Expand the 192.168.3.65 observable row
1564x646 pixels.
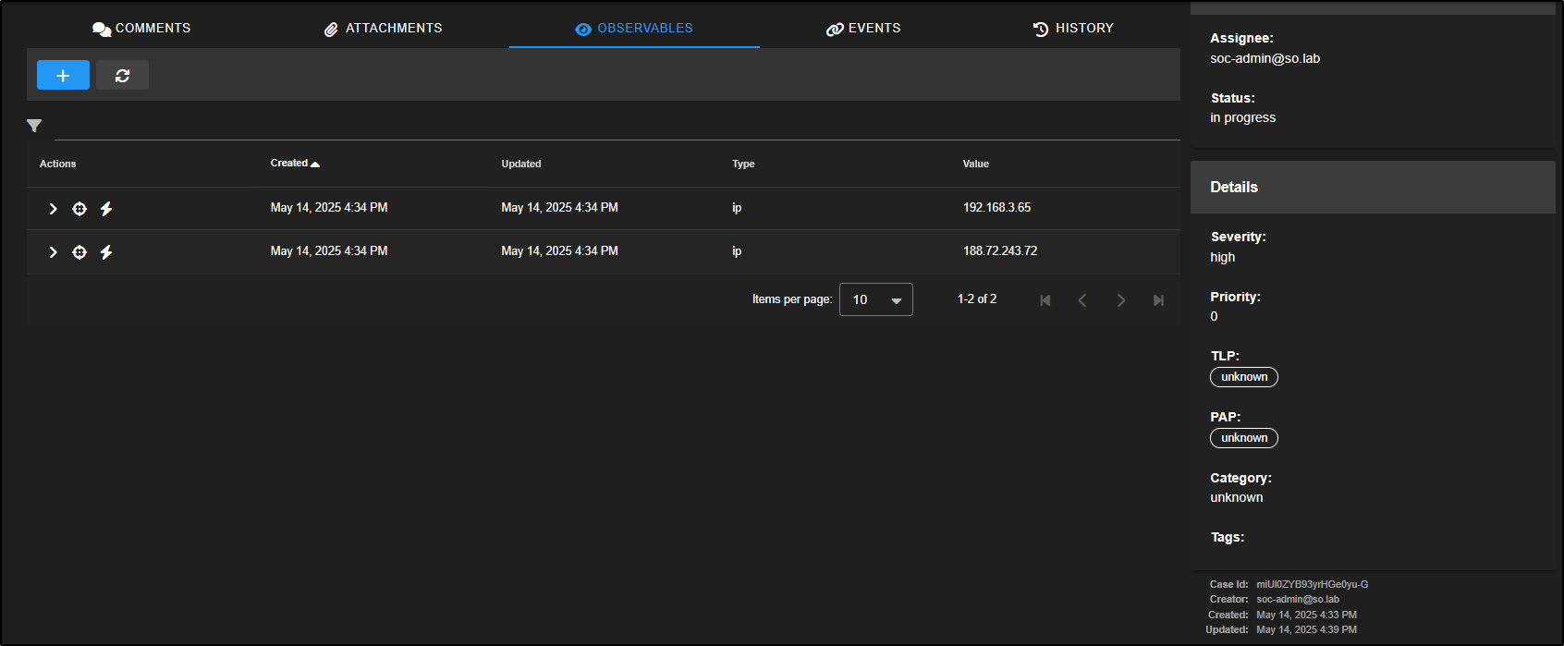click(x=53, y=209)
